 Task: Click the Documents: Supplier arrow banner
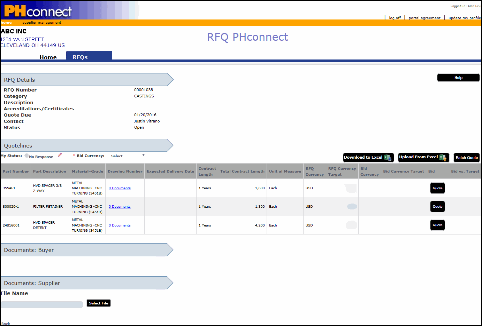87,283
